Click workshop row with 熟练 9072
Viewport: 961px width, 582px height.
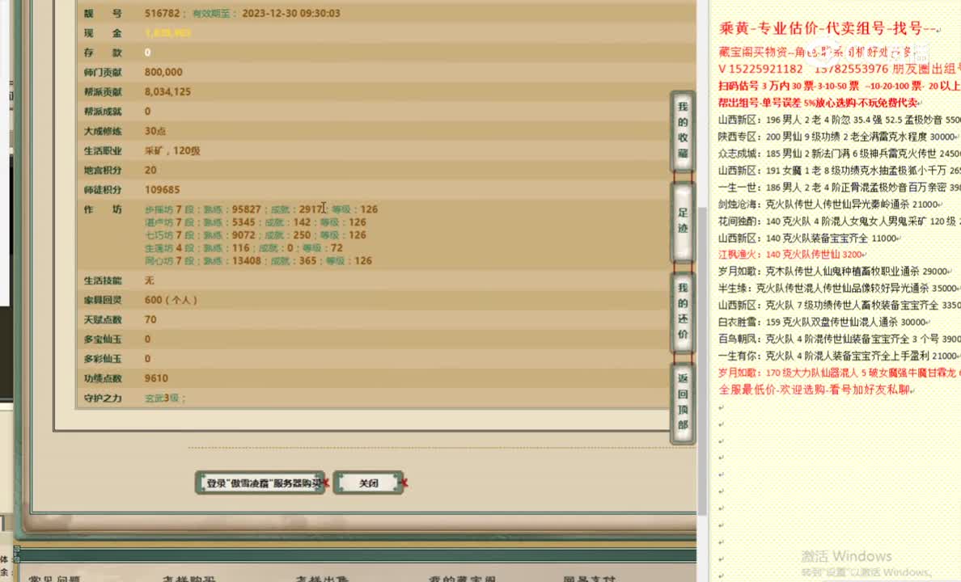(256, 234)
